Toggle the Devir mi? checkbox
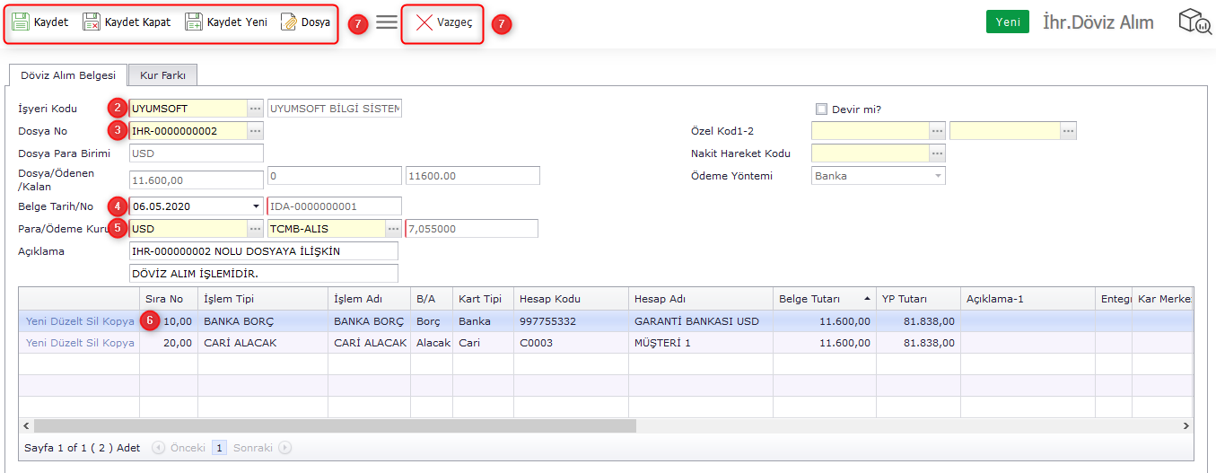 pyautogui.click(x=821, y=109)
